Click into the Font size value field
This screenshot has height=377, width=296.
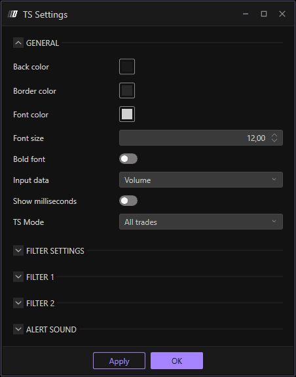point(194,138)
